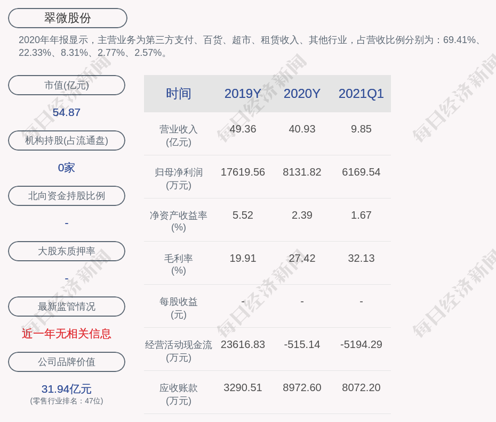Select the 2020Y column header
The width and height of the screenshot is (496, 422).
pyautogui.click(x=302, y=94)
